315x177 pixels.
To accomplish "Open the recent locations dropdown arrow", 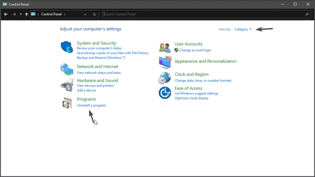I will [x=21, y=14].
